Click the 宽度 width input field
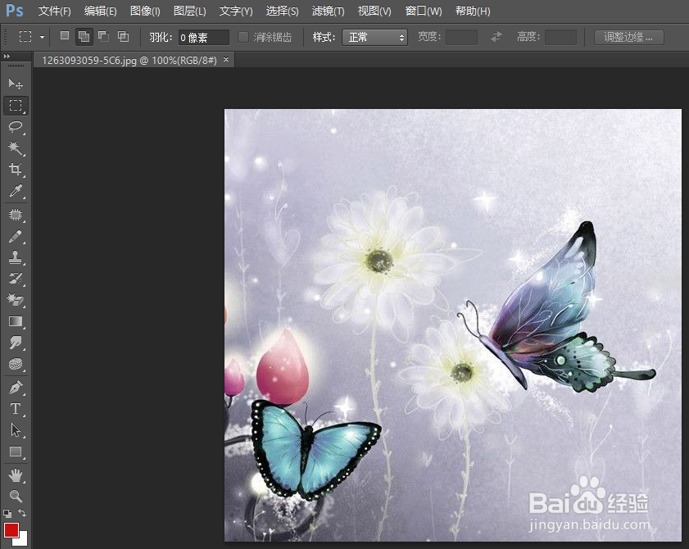Screen dimensions: 689x549 461,37
